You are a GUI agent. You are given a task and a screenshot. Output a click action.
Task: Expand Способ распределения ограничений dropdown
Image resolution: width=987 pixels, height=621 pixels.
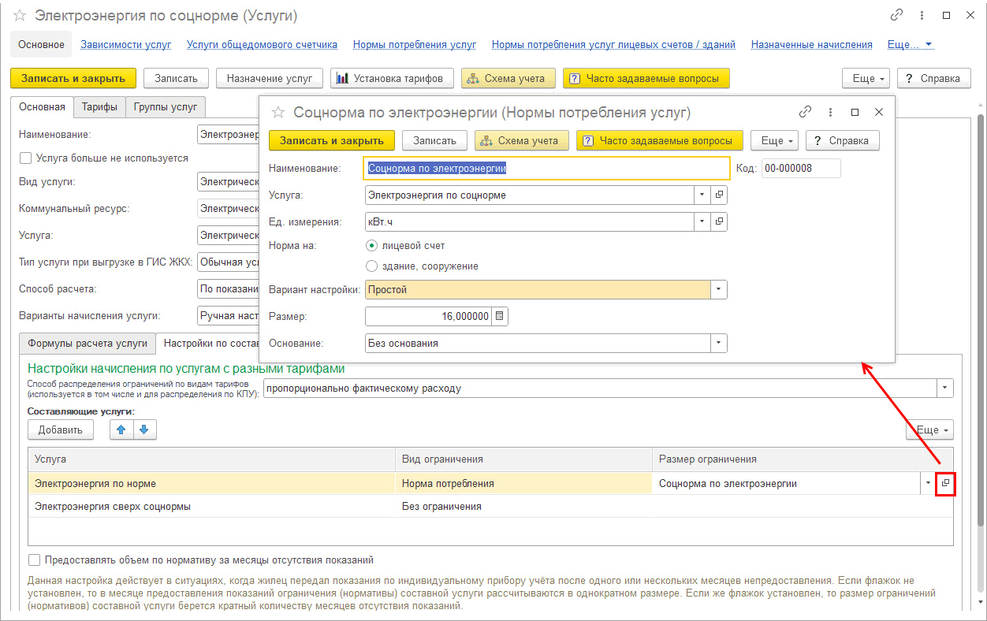[945, 389]
